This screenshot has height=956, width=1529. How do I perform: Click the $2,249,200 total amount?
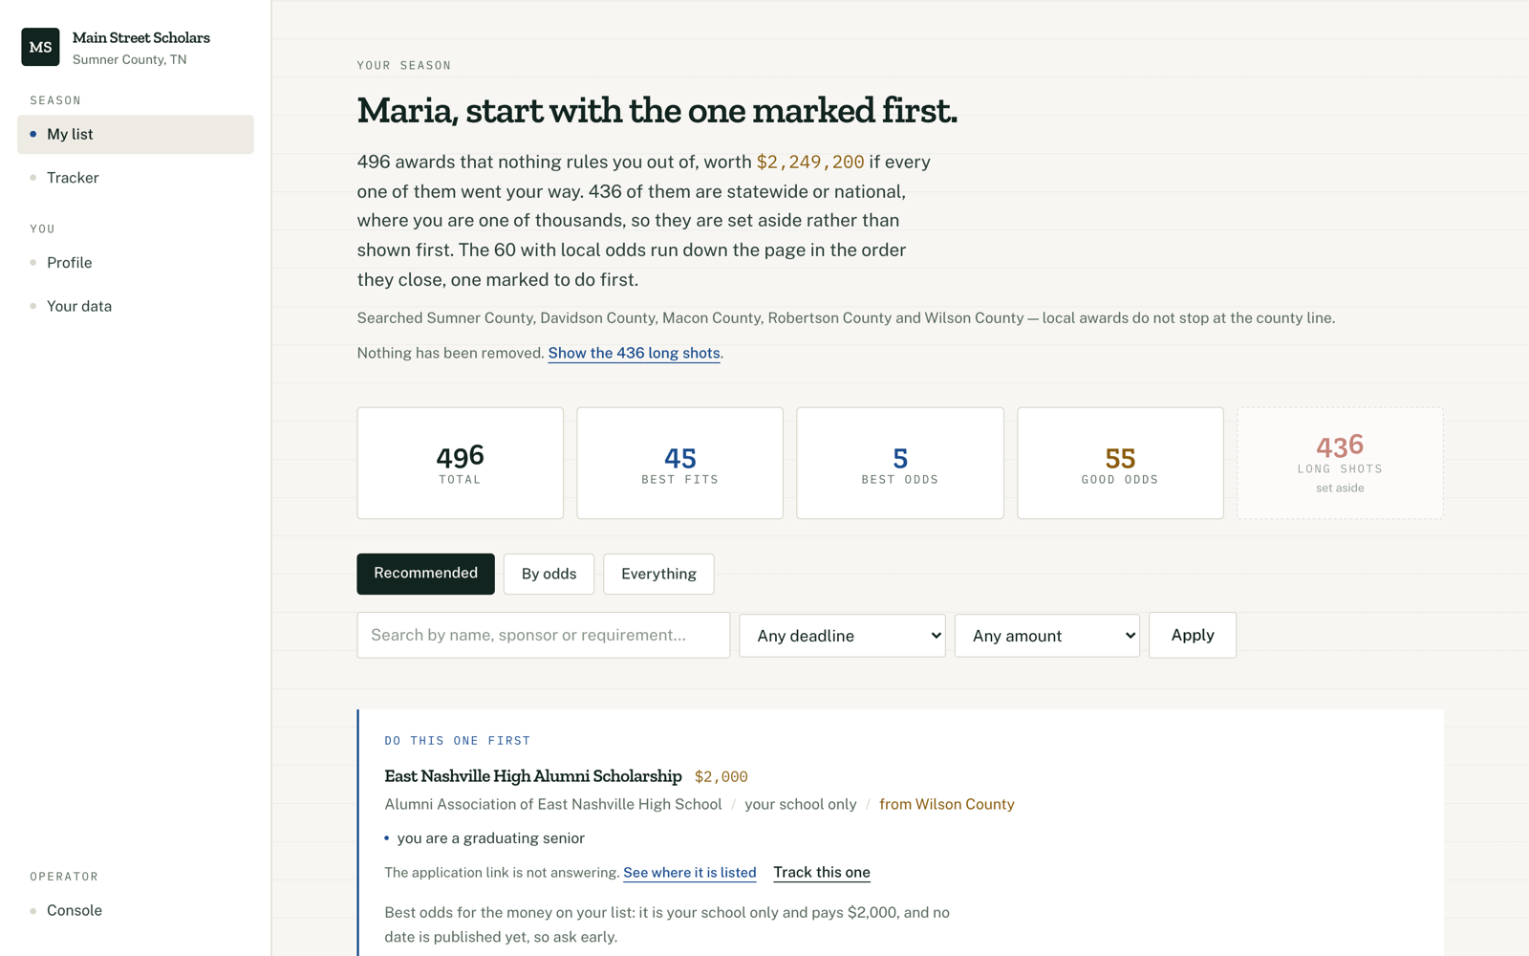point(810,163)
